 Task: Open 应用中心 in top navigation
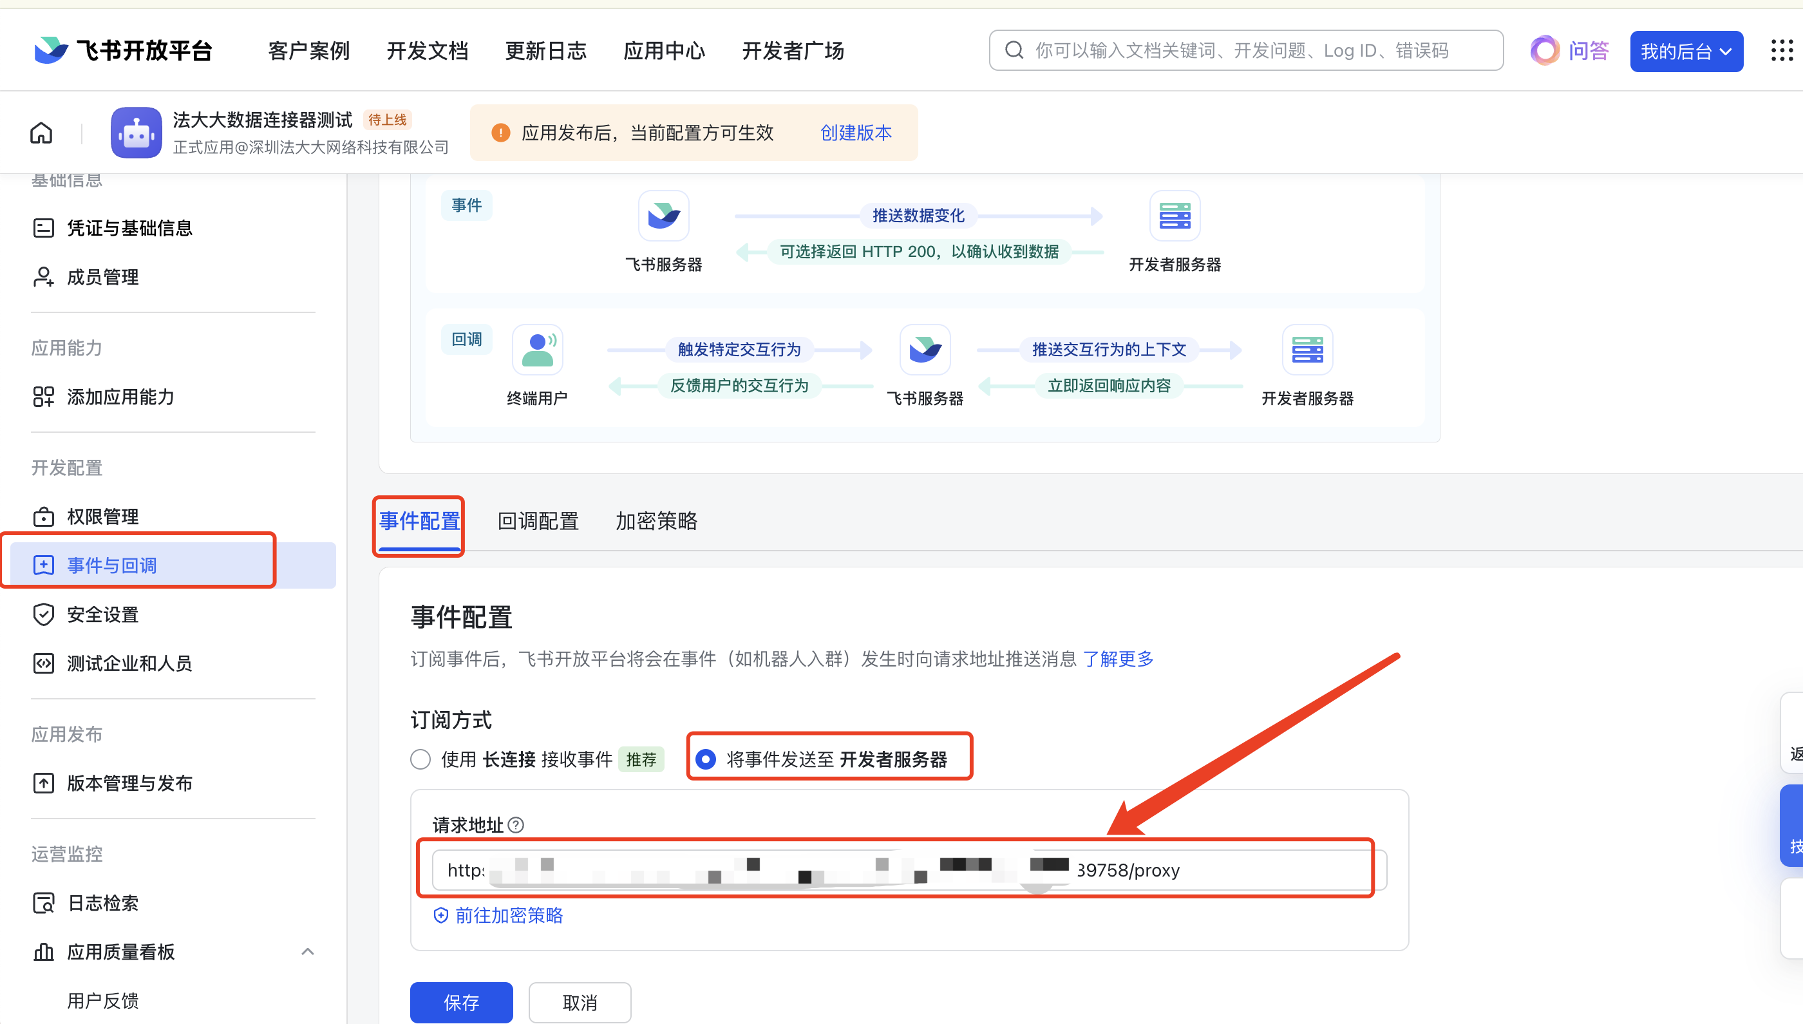(664, 51)
